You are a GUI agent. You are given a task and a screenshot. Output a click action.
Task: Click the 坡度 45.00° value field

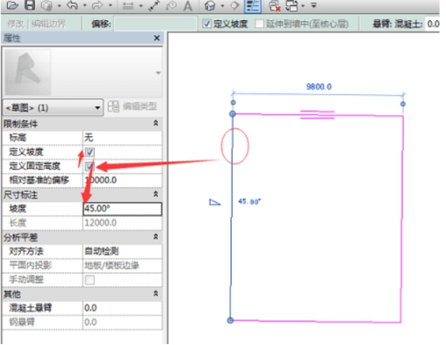point(123,209)
